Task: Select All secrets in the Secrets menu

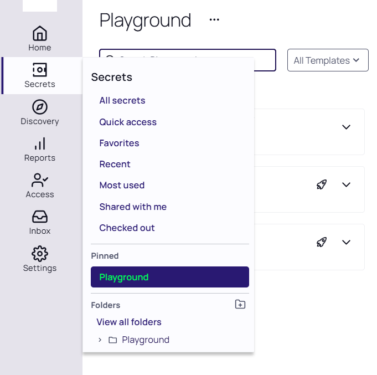Action: 122,100
